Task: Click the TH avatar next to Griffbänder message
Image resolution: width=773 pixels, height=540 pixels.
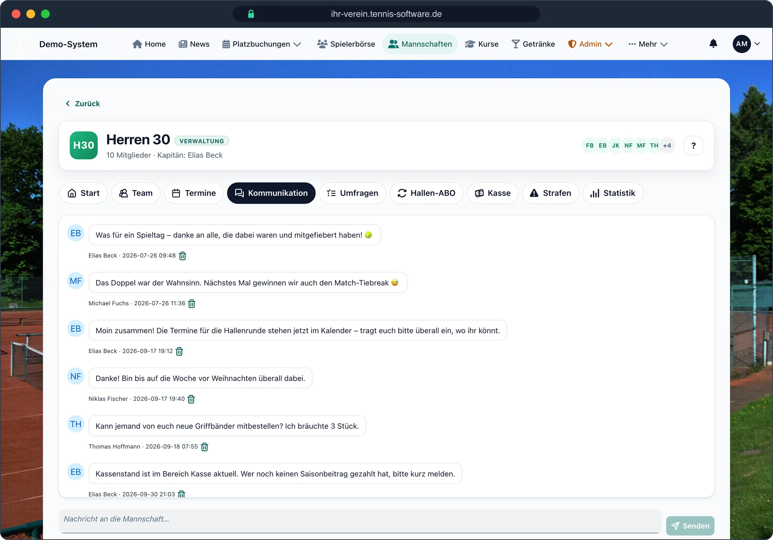Action: click(76, 424)
